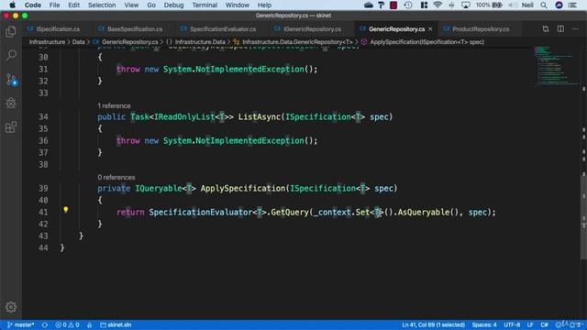Open the macOS Notification Center icon
Screen dimensions: 587x330
click(x=572, y=5)
